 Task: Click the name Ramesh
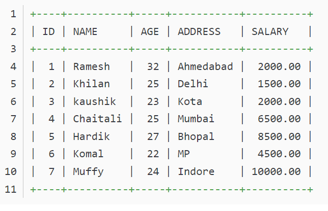pyautogui.click(x=91, y=66)
